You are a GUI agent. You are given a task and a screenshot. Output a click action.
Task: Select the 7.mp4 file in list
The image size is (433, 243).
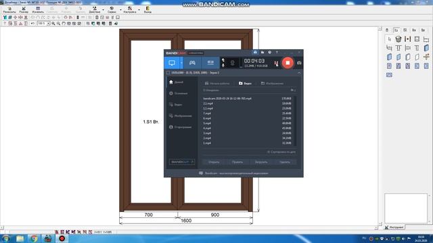[x=248, y=113]
